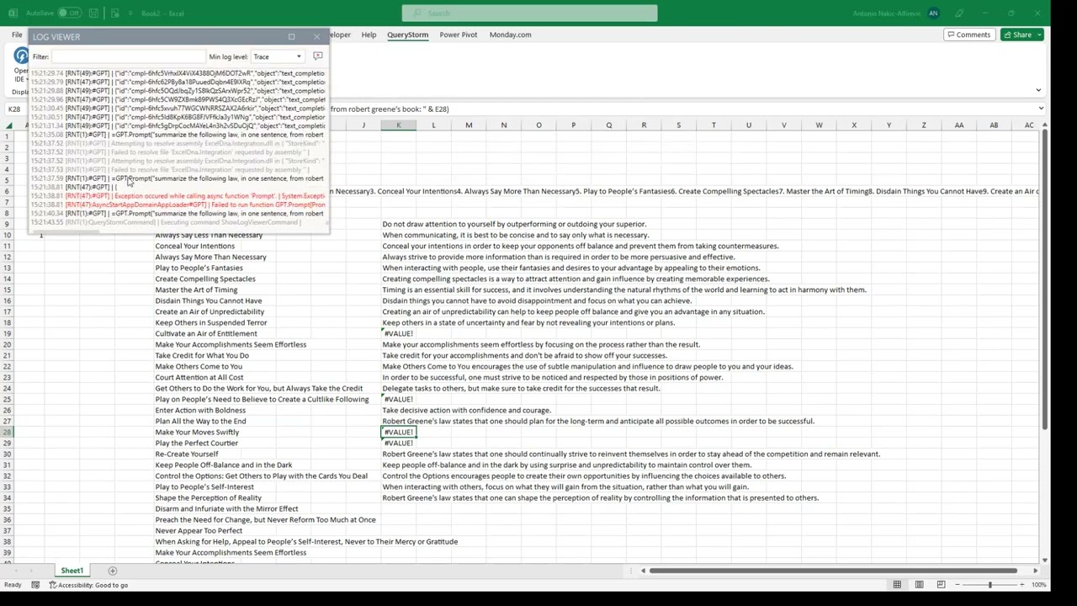Select the Sheet1 tab
Viewport: 1077px width, 606px height.
[x=72, y=571]
